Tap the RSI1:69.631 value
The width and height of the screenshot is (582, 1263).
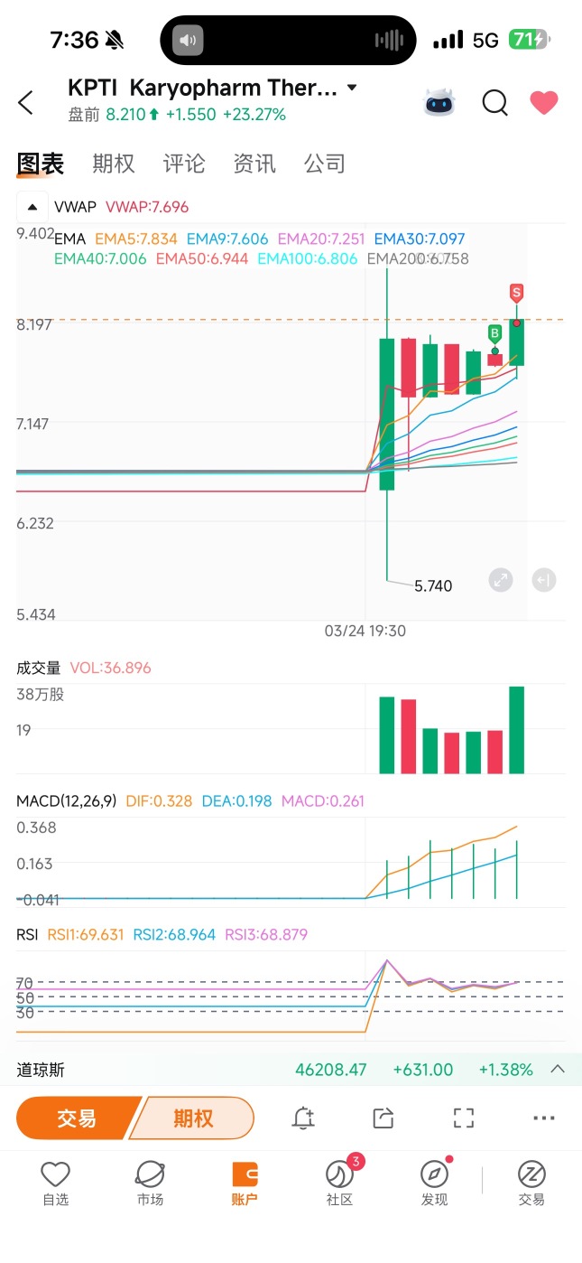coord(85,935)
